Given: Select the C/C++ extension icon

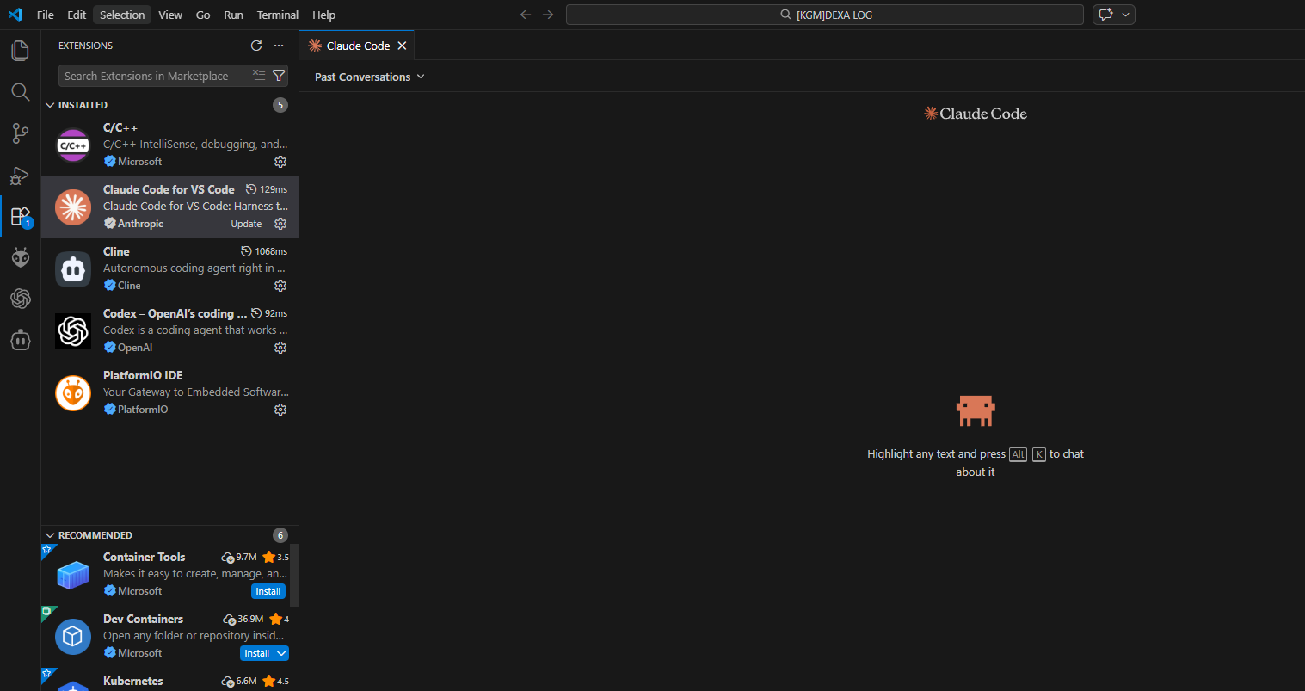Looking at the screenshot, I should click(73, 145).
